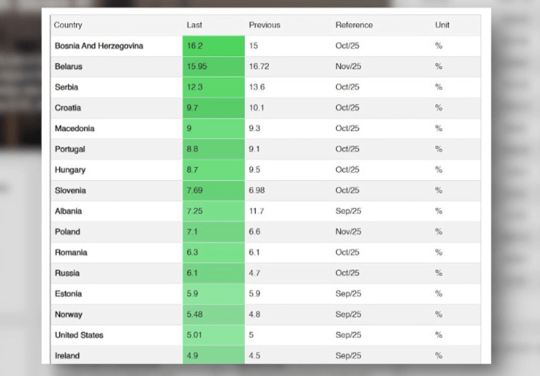540x376 pixels.
Task: Open the Belarus country link
Action: click(69, 67)
